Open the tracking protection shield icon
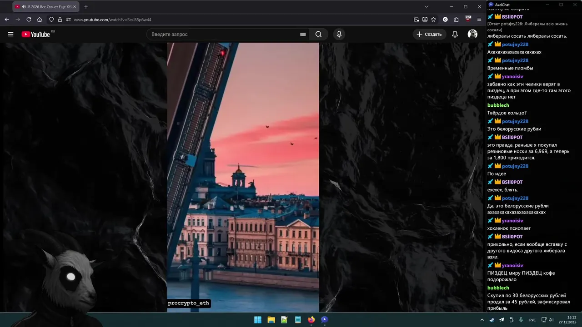 (51, 20)
